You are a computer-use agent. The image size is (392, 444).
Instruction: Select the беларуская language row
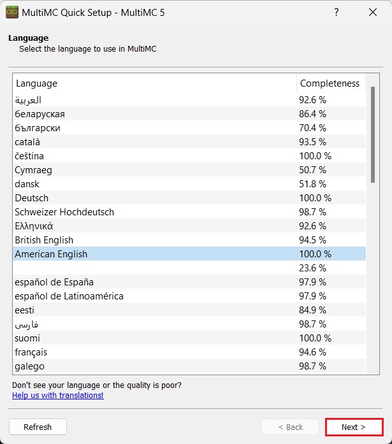189,114
